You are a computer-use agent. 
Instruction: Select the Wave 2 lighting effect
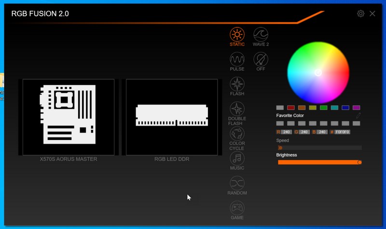point(261,37)
